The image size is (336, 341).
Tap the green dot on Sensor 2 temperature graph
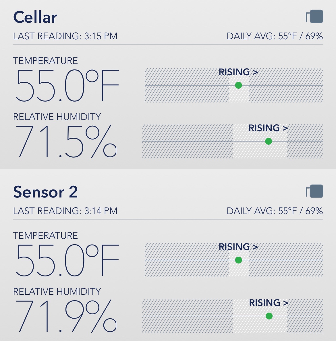239,260
